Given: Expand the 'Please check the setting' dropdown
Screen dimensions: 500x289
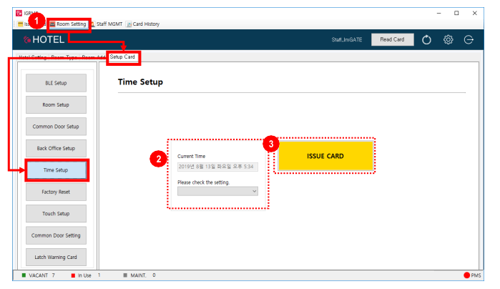Looking at the screenshot, I should [217, 192].
